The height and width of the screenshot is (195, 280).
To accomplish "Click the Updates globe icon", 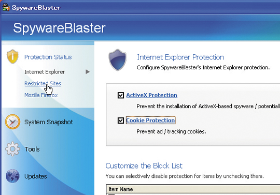I will coord(12,176).
